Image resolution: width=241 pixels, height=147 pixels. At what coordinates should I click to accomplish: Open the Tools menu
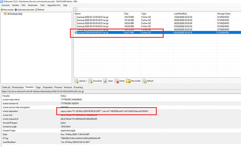42,5
